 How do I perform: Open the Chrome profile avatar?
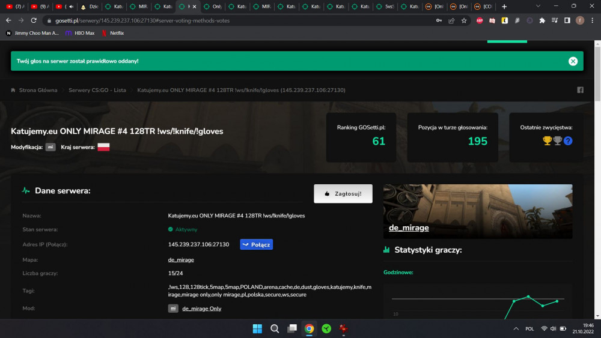pyautogui.click(x=580, y=20)
